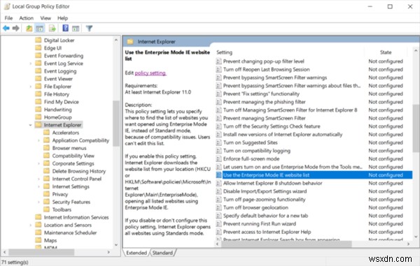
Task: Click policy icon for Turn on Suggested Sites
Action: coord(218,142)
